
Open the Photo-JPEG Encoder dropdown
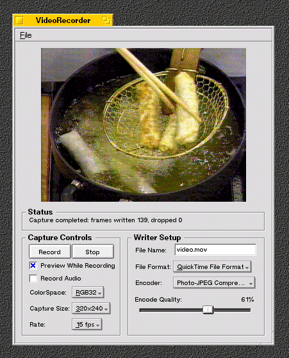(214, 283)
